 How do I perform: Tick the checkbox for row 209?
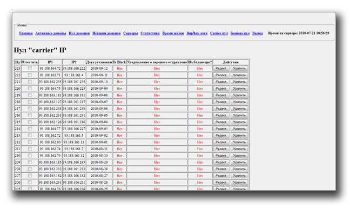(x=30, y=162)
